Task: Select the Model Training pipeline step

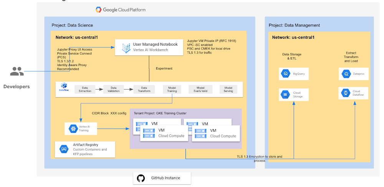Action: [x=172, y=89]
